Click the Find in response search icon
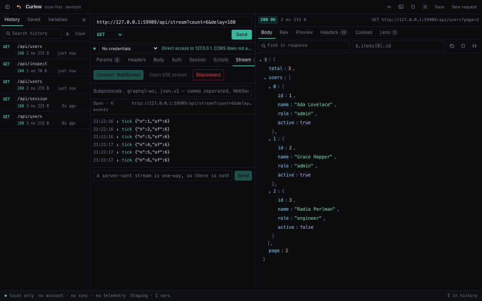 coord(264,46)
